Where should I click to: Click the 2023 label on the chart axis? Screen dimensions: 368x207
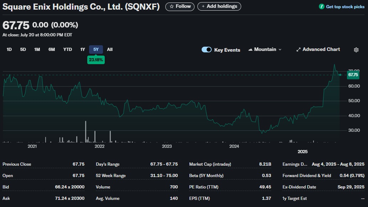167,146
